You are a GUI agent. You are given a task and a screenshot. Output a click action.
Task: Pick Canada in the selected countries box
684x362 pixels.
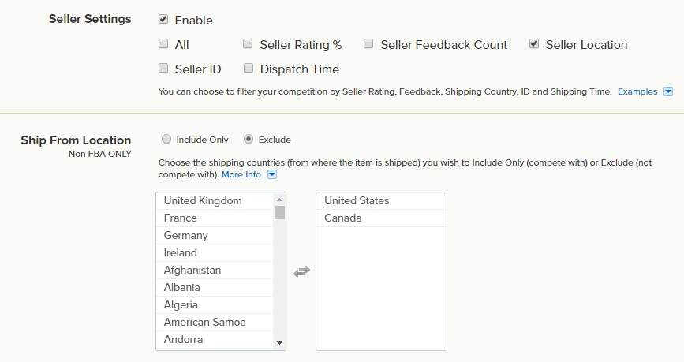343,218
